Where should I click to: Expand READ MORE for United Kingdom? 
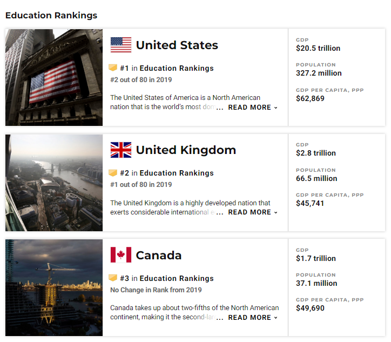tap(253, 212)
